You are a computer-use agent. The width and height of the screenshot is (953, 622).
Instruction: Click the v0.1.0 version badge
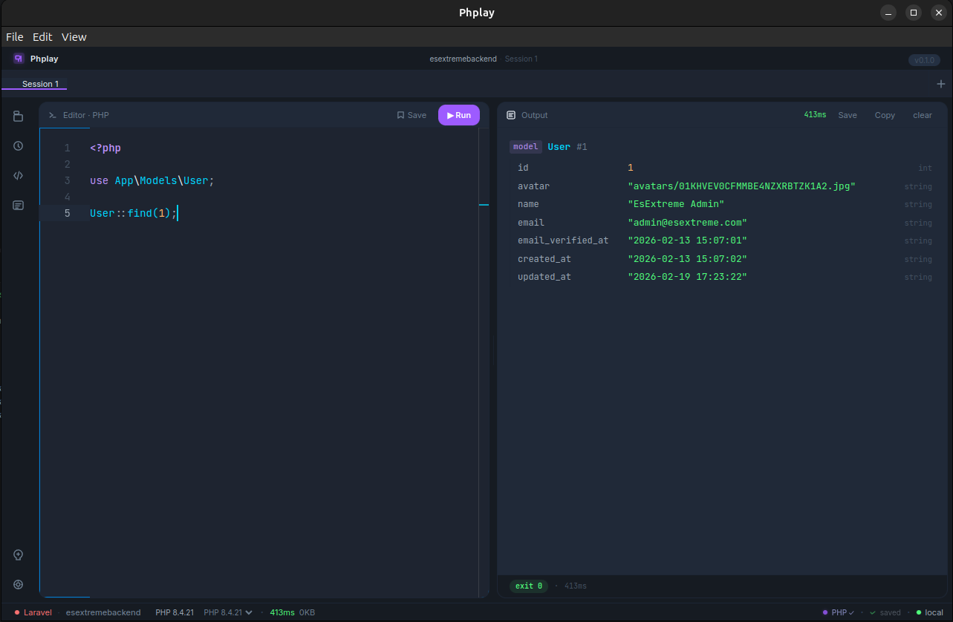click(924, 60)
